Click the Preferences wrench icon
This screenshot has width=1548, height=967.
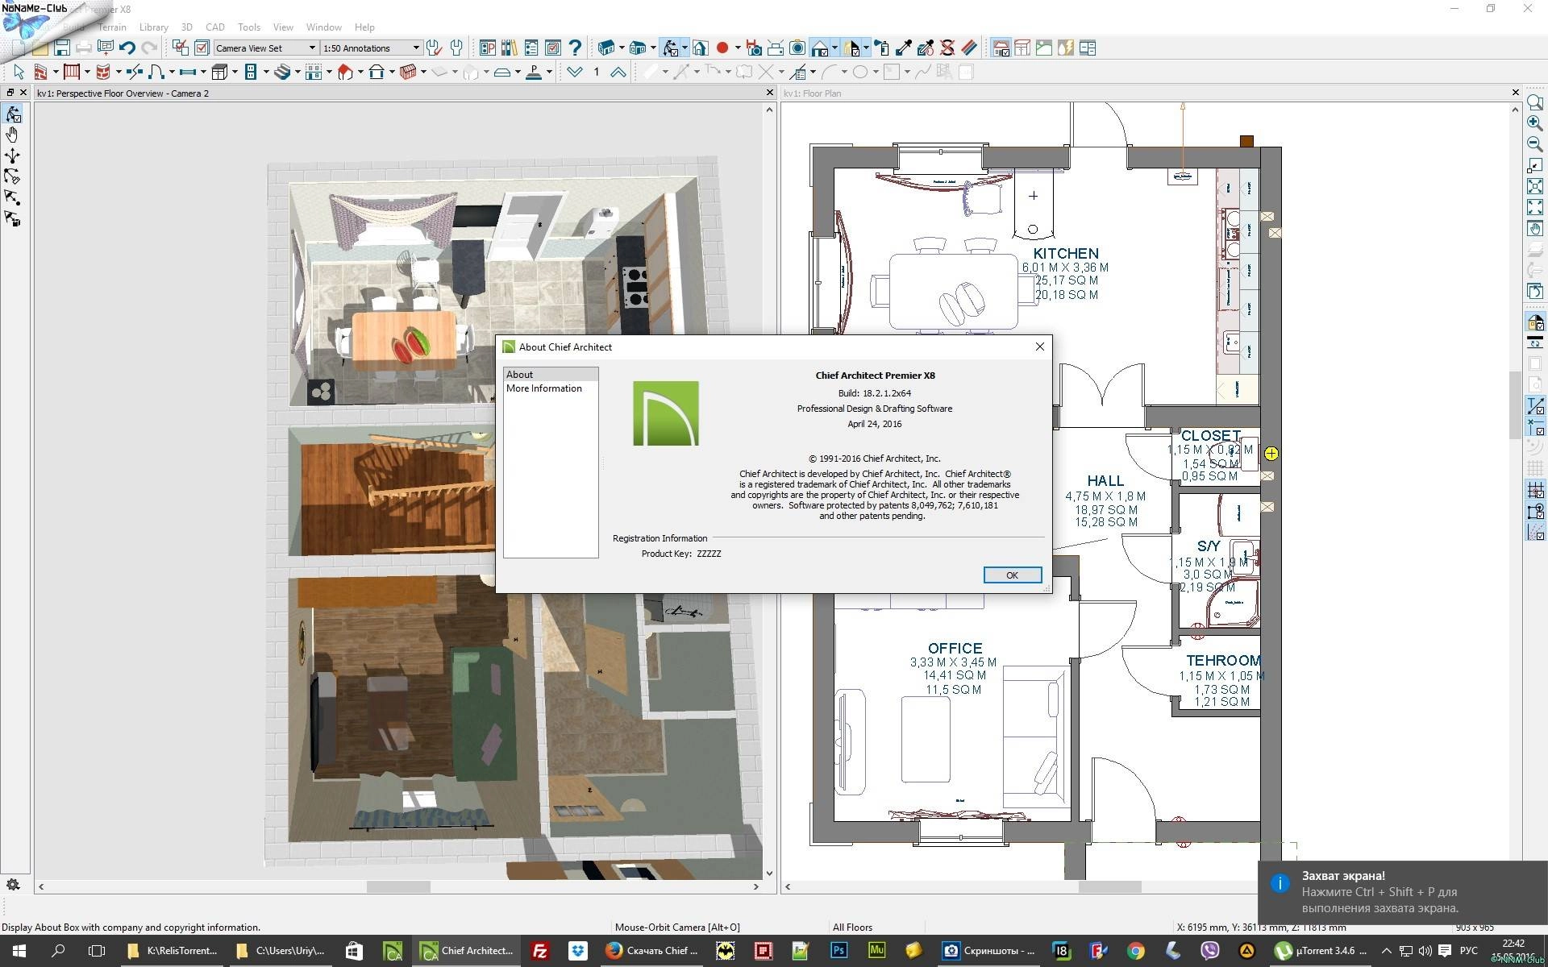tap(434, 48)
